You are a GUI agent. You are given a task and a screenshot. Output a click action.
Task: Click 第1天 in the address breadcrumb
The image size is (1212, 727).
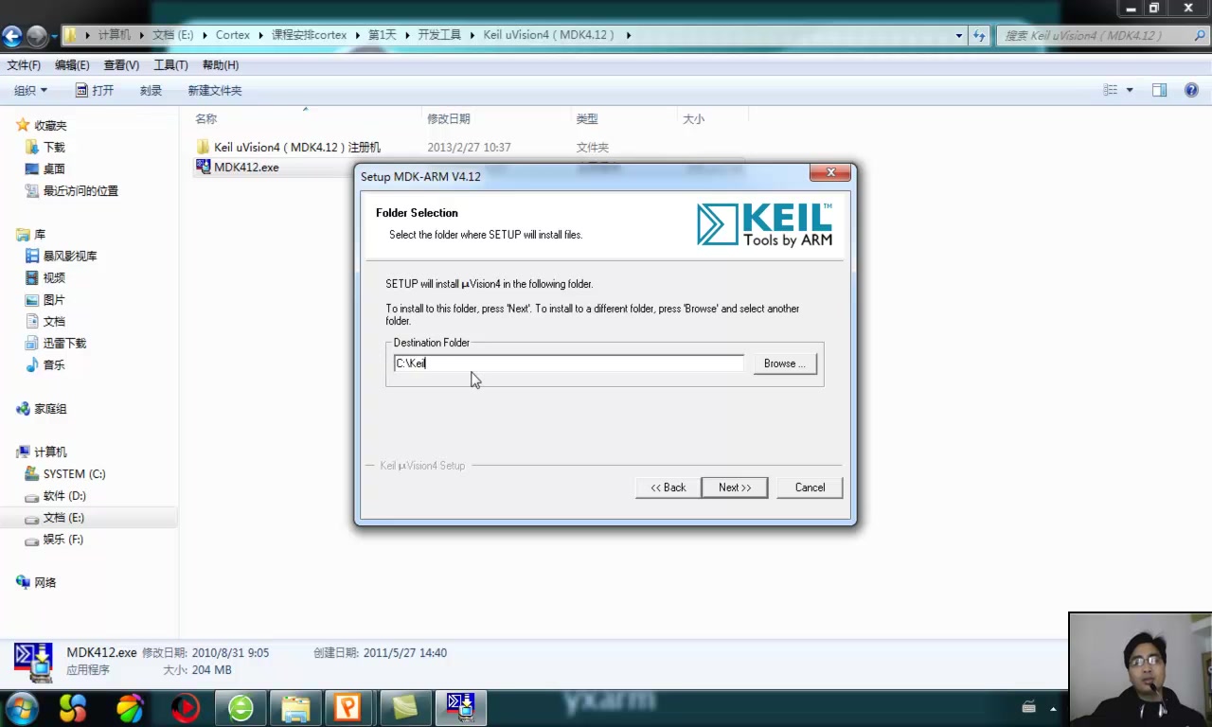point(382,35)
